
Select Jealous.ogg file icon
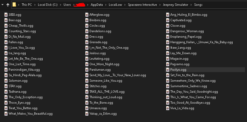[87, 53]
